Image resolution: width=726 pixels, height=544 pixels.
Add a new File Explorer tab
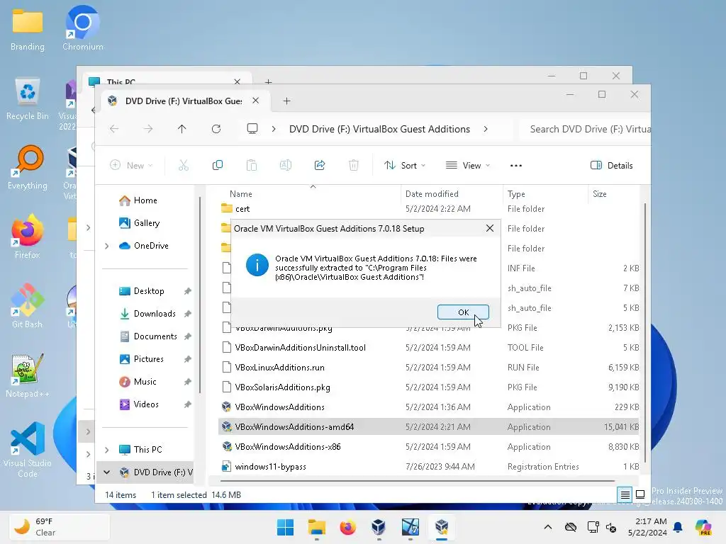pyautogui.click(x=286, y=101)
